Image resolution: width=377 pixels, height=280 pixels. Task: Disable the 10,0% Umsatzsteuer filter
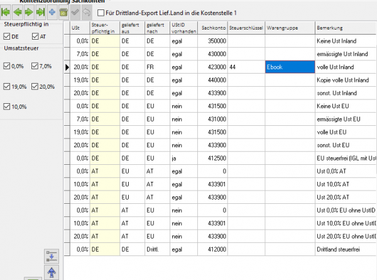point(7,107)
